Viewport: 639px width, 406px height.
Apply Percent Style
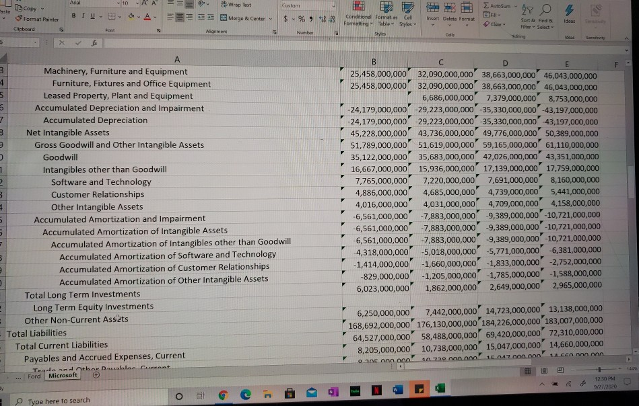click(x=302, y=19)
